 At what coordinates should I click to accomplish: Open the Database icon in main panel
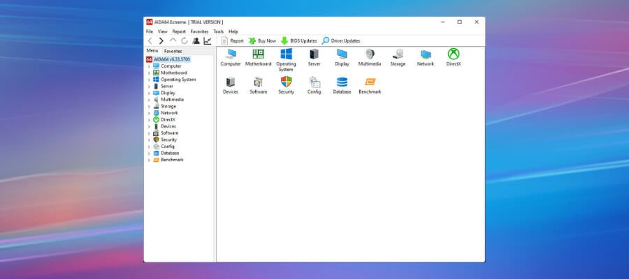342,82
